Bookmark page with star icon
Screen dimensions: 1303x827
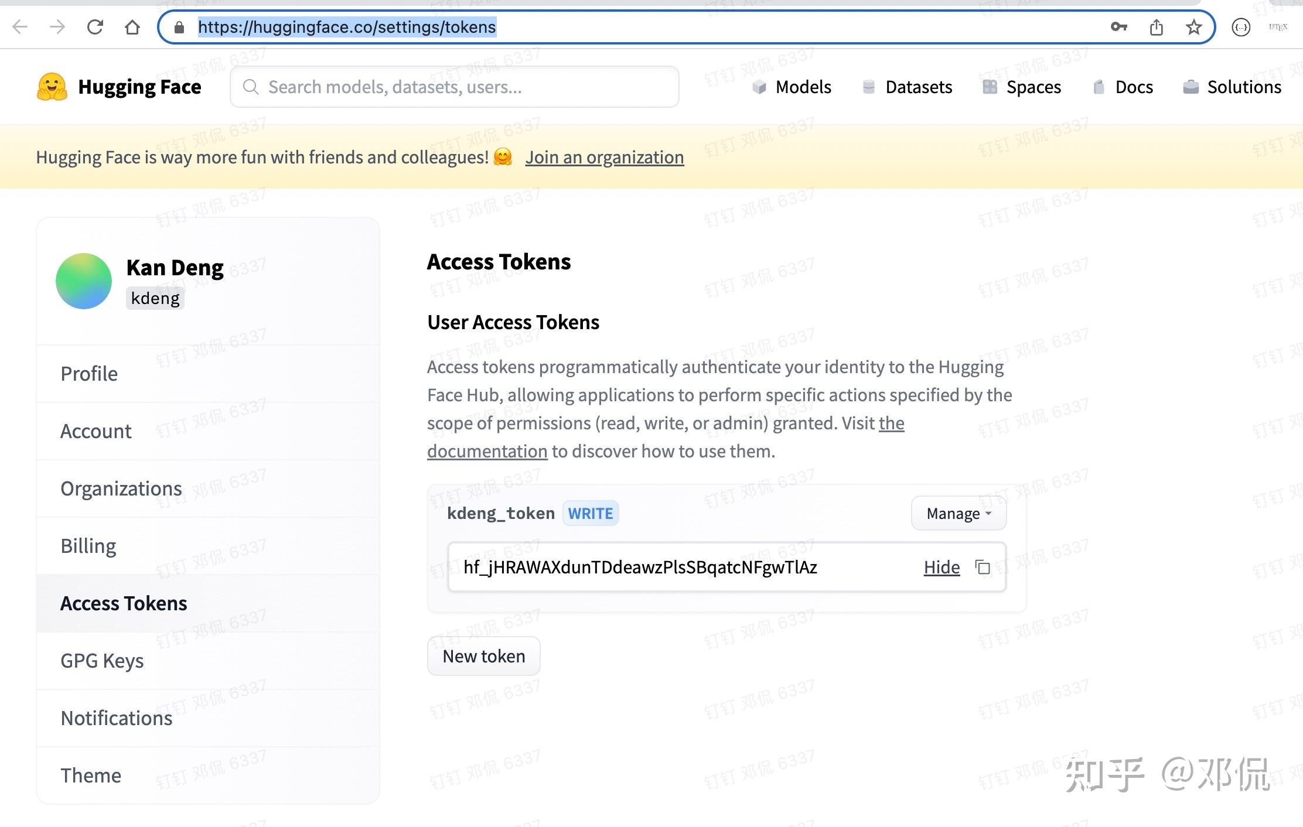1193,27
